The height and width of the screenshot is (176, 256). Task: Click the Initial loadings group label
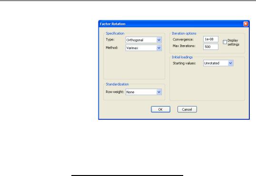[x=182, y=57]
